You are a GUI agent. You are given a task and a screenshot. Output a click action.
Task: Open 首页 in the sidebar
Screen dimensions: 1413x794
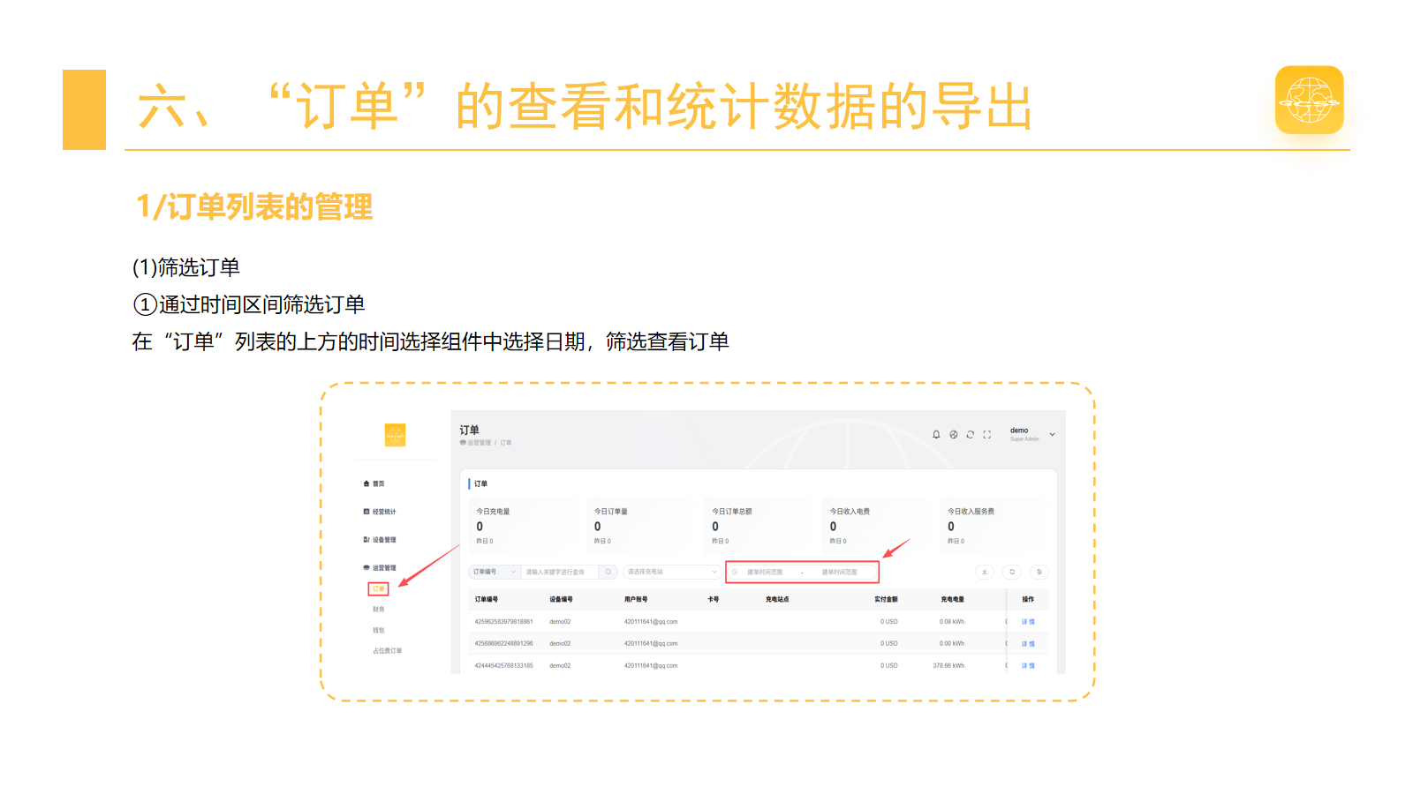click(374, 483)
